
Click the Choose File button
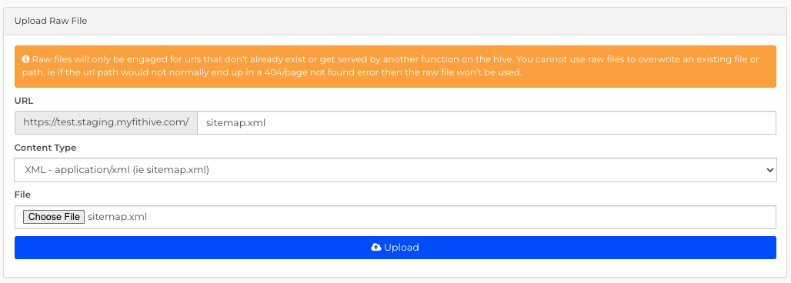(x=54, y=217)
